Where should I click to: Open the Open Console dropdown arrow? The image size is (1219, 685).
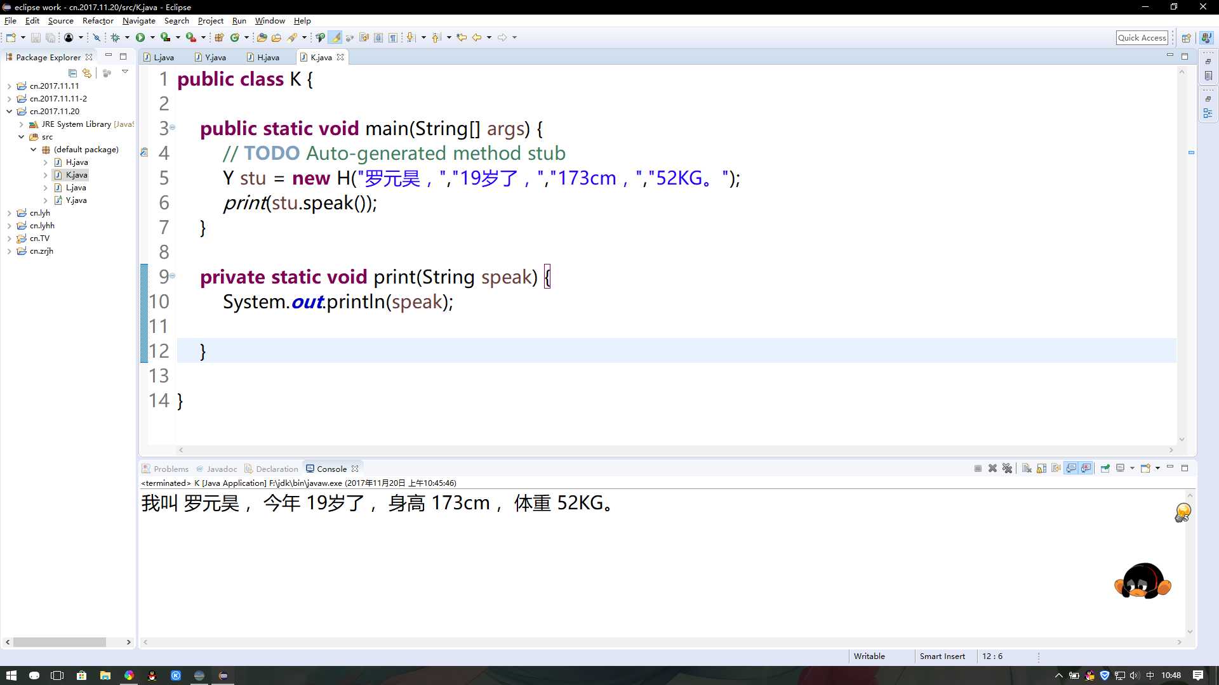[x=1158, y=468]
